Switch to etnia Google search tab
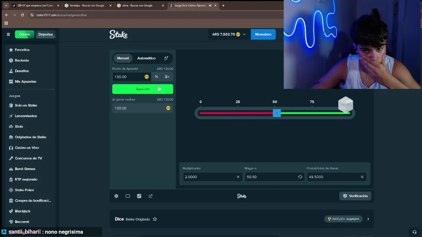The width and height of the screenshot is (422, 237). tap(140, 6)
